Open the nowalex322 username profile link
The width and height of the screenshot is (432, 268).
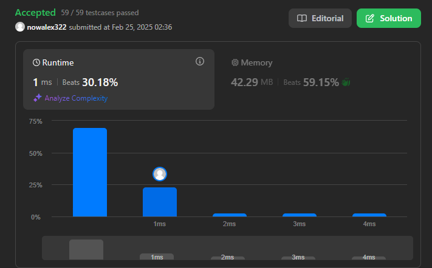(47, 27)
